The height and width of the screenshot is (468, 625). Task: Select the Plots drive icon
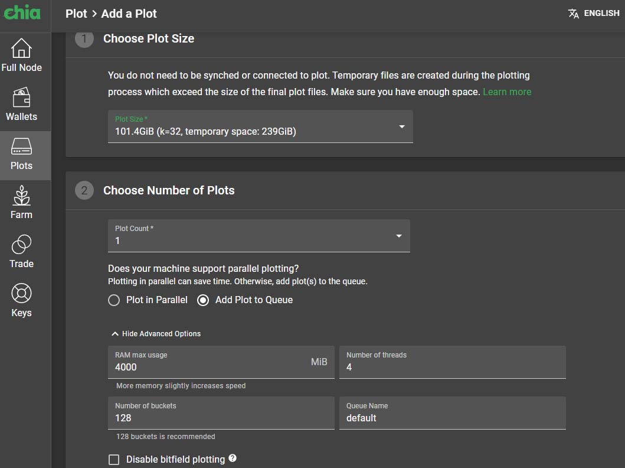21,147
